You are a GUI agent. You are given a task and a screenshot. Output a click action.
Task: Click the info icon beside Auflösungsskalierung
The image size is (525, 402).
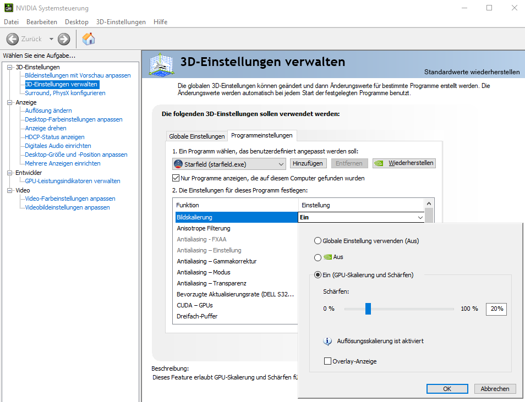coord(327,341)
